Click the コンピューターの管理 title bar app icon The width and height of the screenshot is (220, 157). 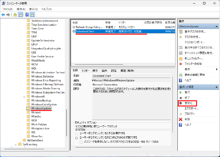click(x=4, y=3)
